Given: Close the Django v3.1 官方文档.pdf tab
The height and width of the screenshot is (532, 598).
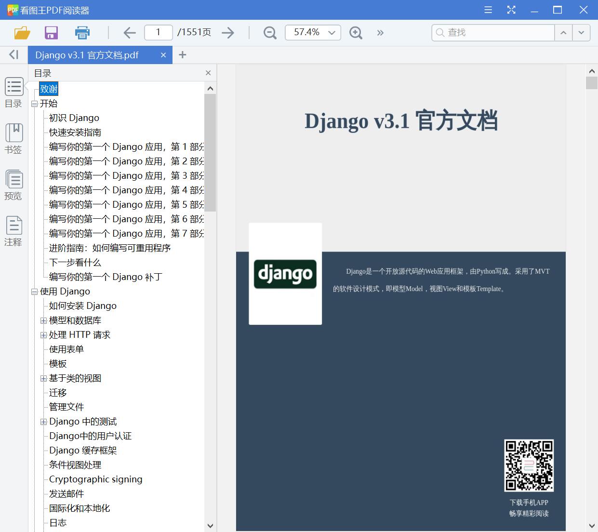Looking at the screenshot, I should pyautogui.click(x=163, y=55).
